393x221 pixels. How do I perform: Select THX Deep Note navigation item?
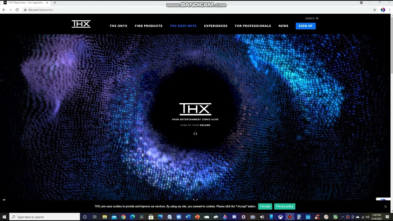click(x=183, y=26)
